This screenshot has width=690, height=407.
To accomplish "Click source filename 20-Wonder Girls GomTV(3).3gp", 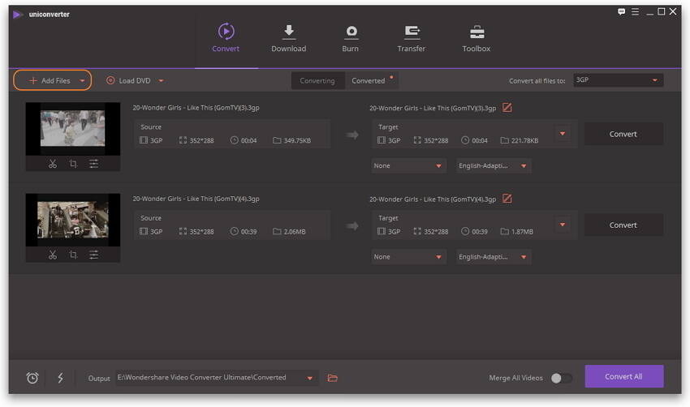I will (196, 108).
